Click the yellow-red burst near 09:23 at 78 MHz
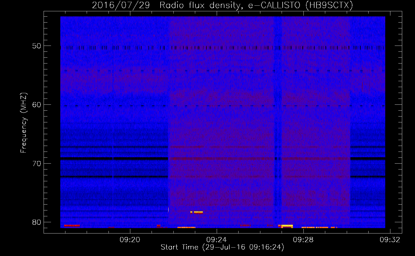Viewport: 415px width, 256px height. pos(197,212)
